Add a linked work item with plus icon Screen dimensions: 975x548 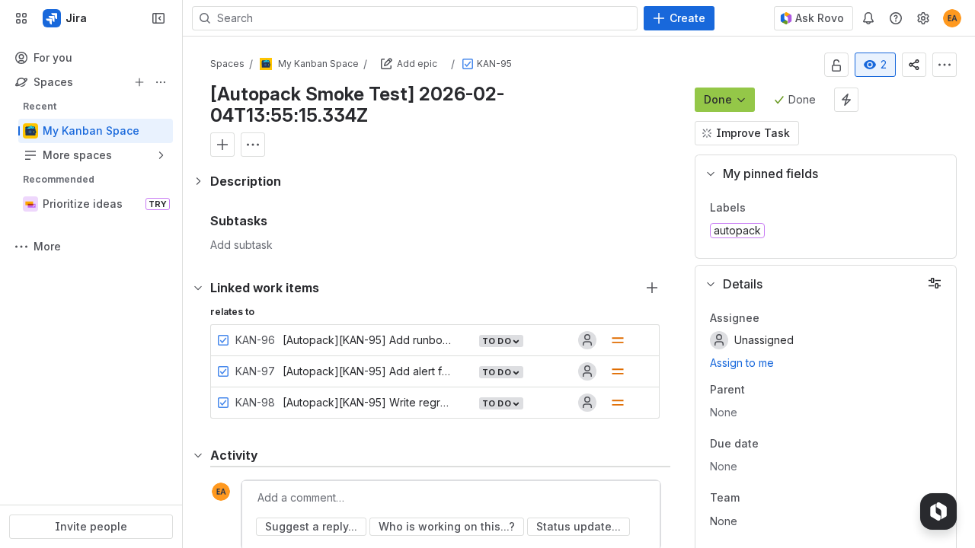[652, 288]
